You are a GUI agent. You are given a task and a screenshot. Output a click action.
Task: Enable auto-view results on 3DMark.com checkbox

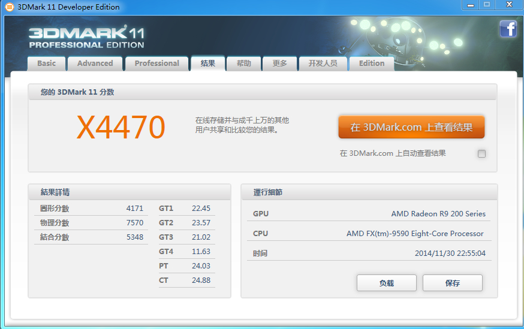click(481, 153)
